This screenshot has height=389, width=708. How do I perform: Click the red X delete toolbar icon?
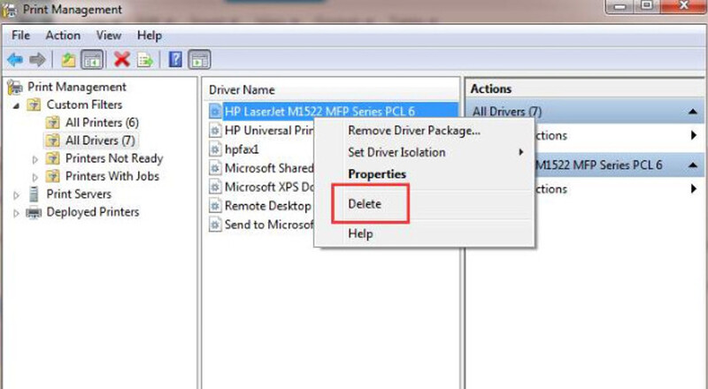click(122, 59)
